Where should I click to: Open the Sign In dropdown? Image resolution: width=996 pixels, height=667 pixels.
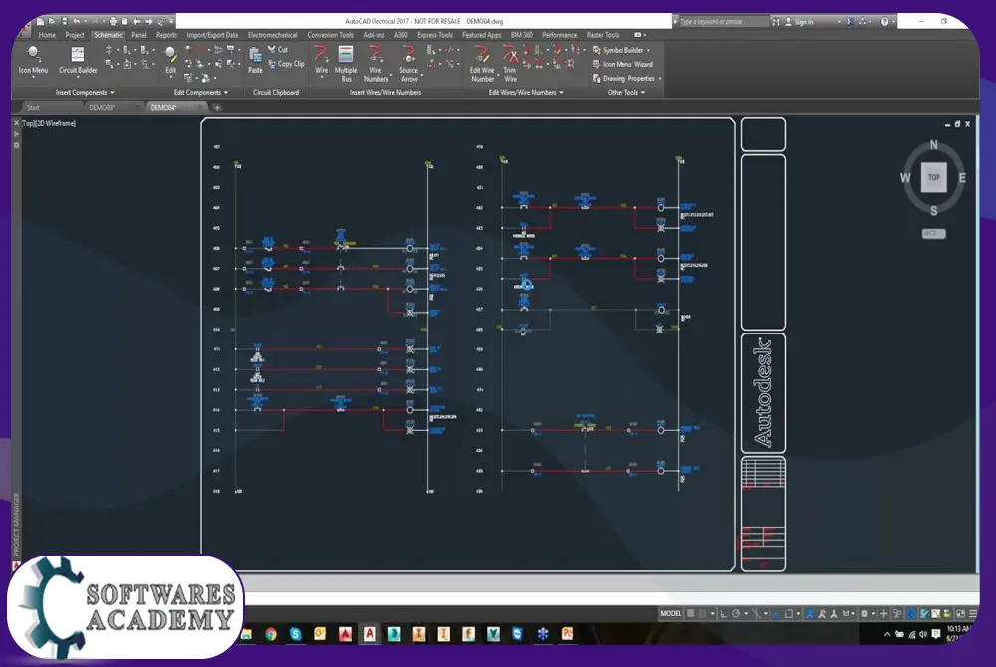click(x=839, y=22)
